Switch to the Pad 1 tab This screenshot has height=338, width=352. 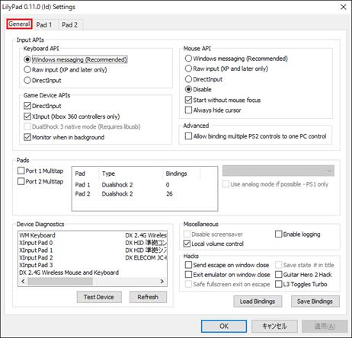44,25
